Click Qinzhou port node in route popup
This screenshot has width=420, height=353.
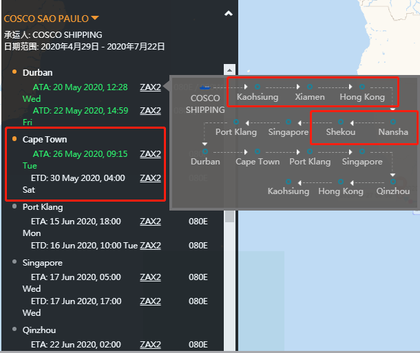pyautogui.click(x=393, y=182)
